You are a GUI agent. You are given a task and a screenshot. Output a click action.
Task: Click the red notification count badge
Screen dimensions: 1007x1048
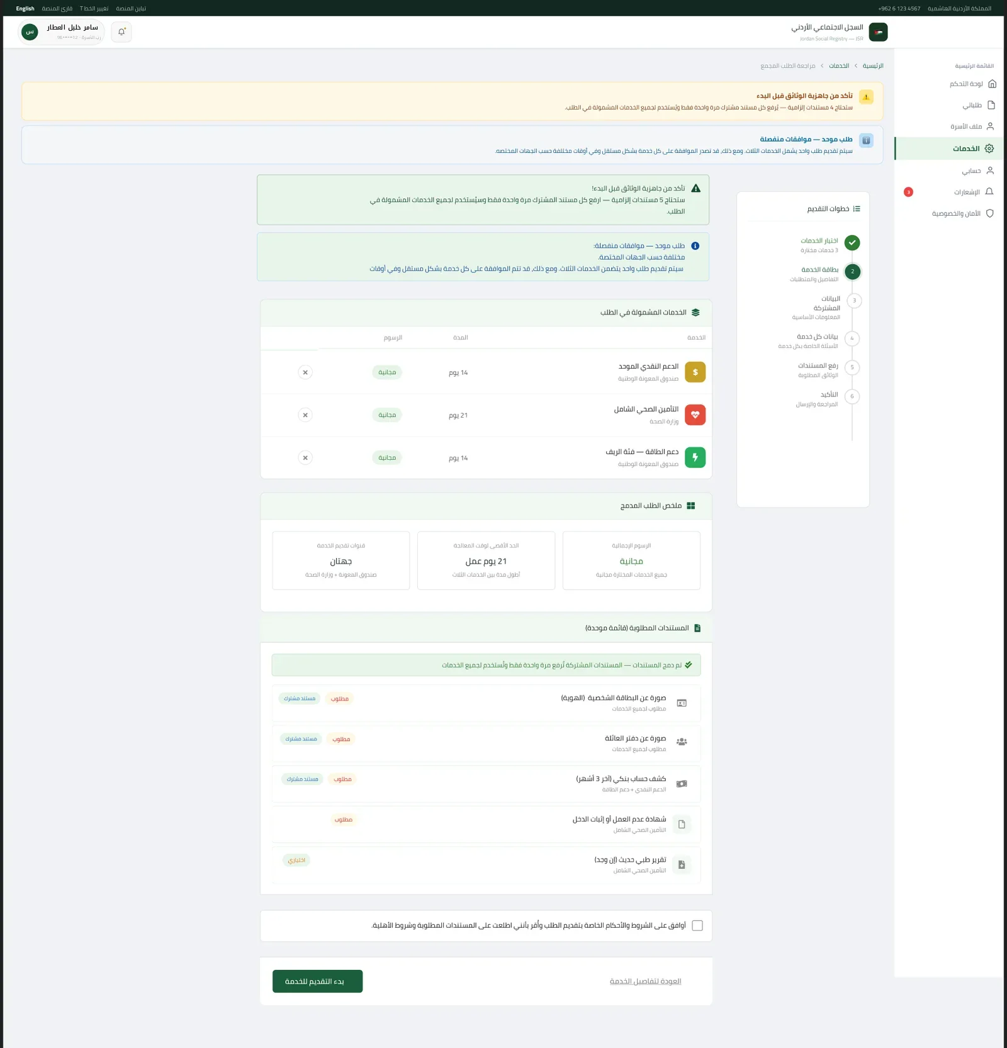908,192
